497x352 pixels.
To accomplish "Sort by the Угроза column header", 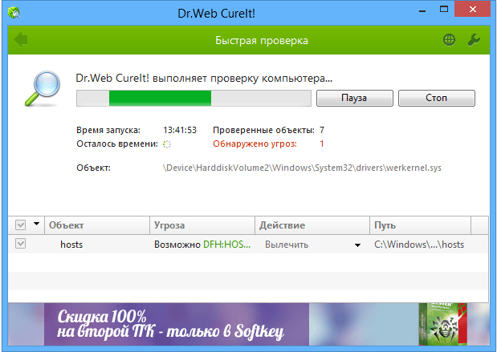I will 202,225.
